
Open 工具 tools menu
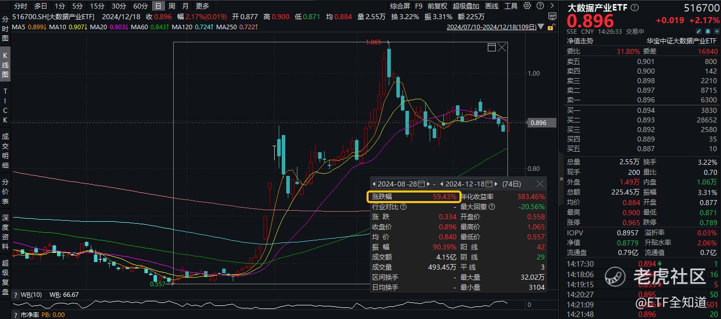click(x=511, y=6)
